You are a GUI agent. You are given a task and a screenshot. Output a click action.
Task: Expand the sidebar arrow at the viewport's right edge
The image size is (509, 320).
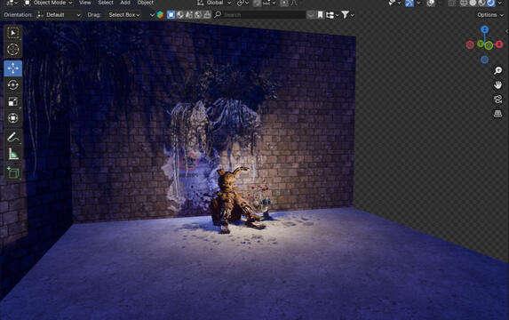pyautogui.click(x=506, y=31)
